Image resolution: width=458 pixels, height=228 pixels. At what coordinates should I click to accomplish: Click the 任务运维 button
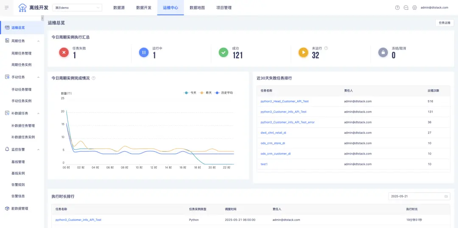(x=444, y=23)
